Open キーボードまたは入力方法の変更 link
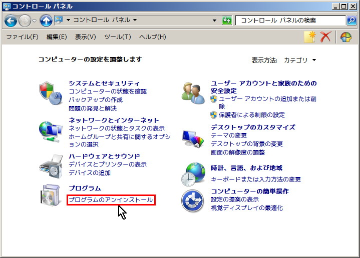Screen dimensions: 360x258 (x=256, y=179)
